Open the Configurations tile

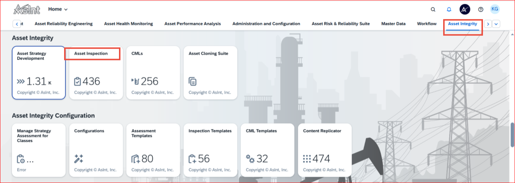click(96, 150)
